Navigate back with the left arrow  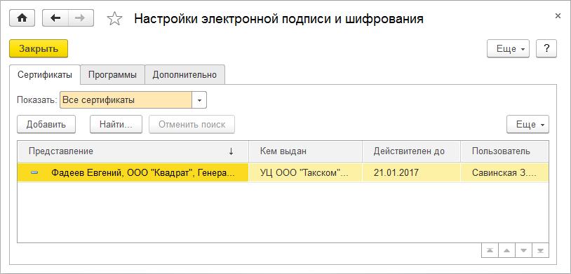(x=55, y=18)
